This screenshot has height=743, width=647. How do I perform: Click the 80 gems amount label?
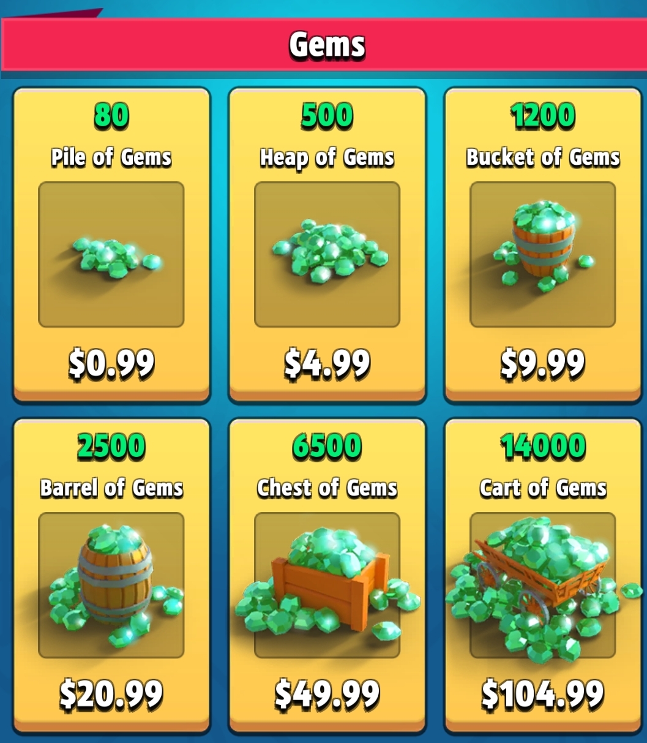(x=111, y=116)
